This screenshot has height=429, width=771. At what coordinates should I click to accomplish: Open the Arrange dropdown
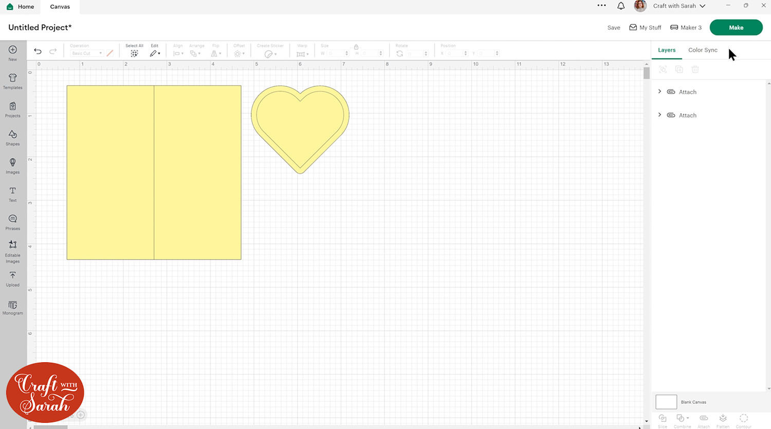195,53
